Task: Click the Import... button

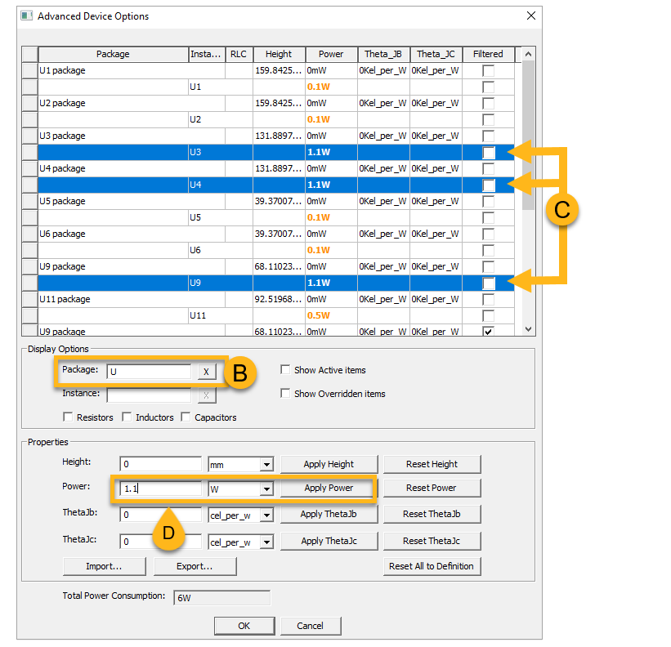Action: click(x=104, y=566)
